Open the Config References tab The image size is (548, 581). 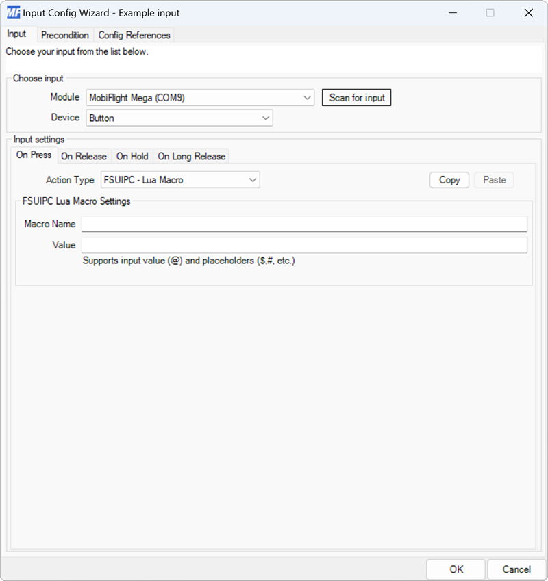[x=134, y=35]
